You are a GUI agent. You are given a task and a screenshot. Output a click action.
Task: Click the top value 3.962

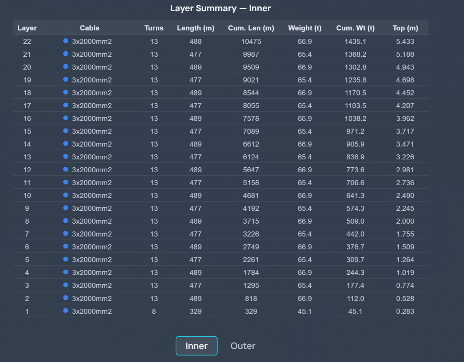405,119
